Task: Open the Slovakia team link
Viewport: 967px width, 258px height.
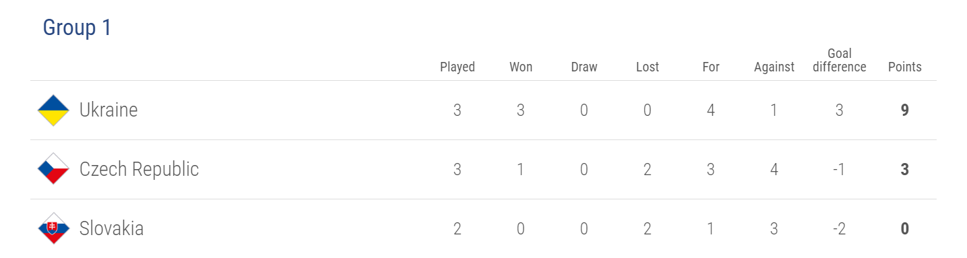Action: (111, 228)
